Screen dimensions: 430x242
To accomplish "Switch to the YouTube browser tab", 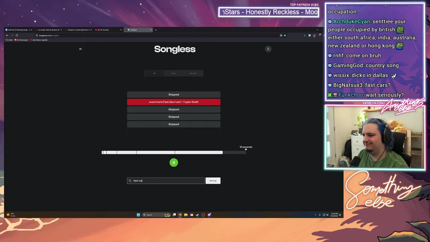I will [108, 30].
